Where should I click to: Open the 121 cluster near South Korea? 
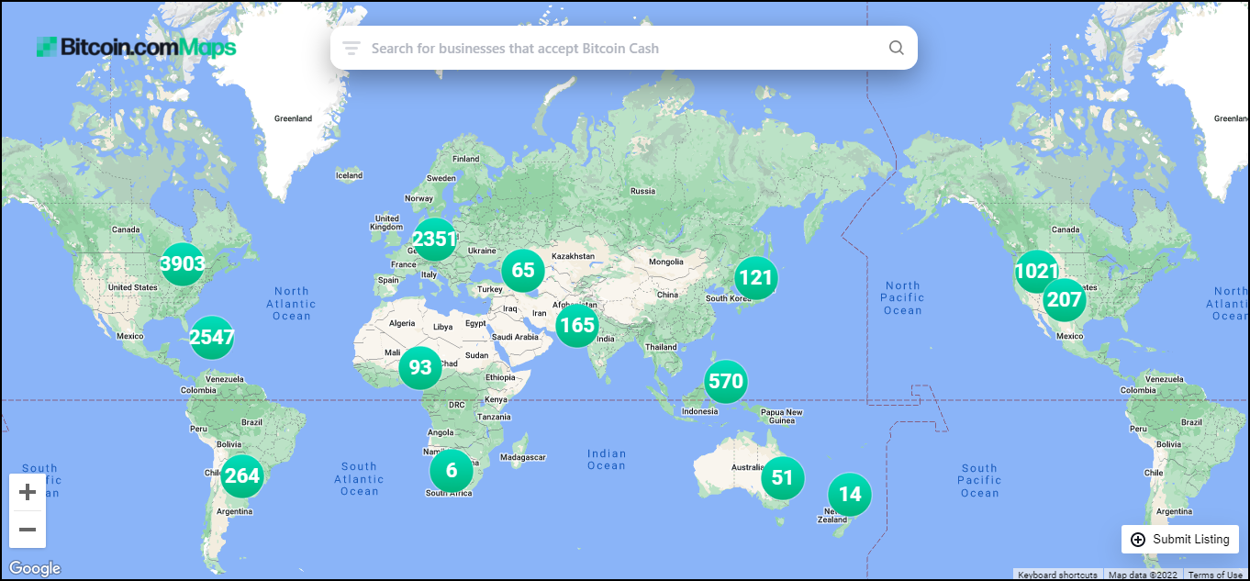(756, 277)
